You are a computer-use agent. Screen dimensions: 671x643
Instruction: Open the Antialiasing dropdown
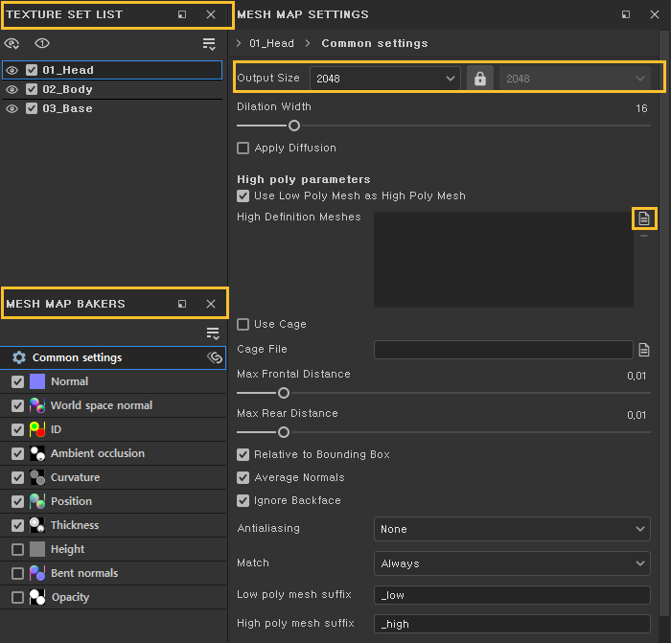512,529
